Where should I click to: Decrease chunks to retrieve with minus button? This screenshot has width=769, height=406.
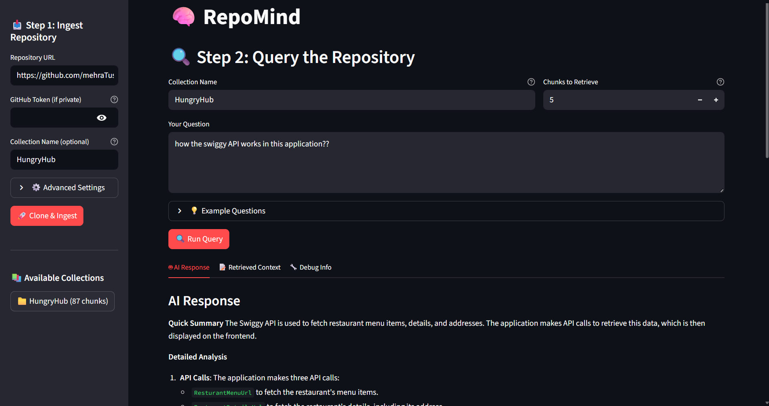pyautogui.click(x=700, y=100)
